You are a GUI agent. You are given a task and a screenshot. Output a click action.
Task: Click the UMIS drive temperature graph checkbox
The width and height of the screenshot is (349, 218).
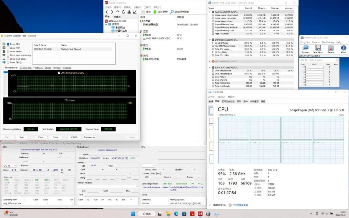(x=58, y=73)
